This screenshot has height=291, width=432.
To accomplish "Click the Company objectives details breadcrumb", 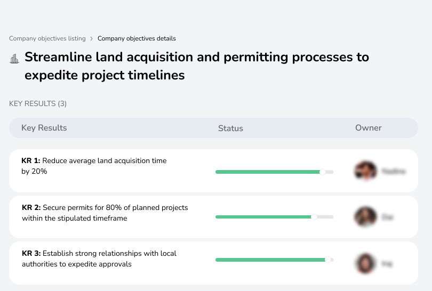I will tap(137, 38).
